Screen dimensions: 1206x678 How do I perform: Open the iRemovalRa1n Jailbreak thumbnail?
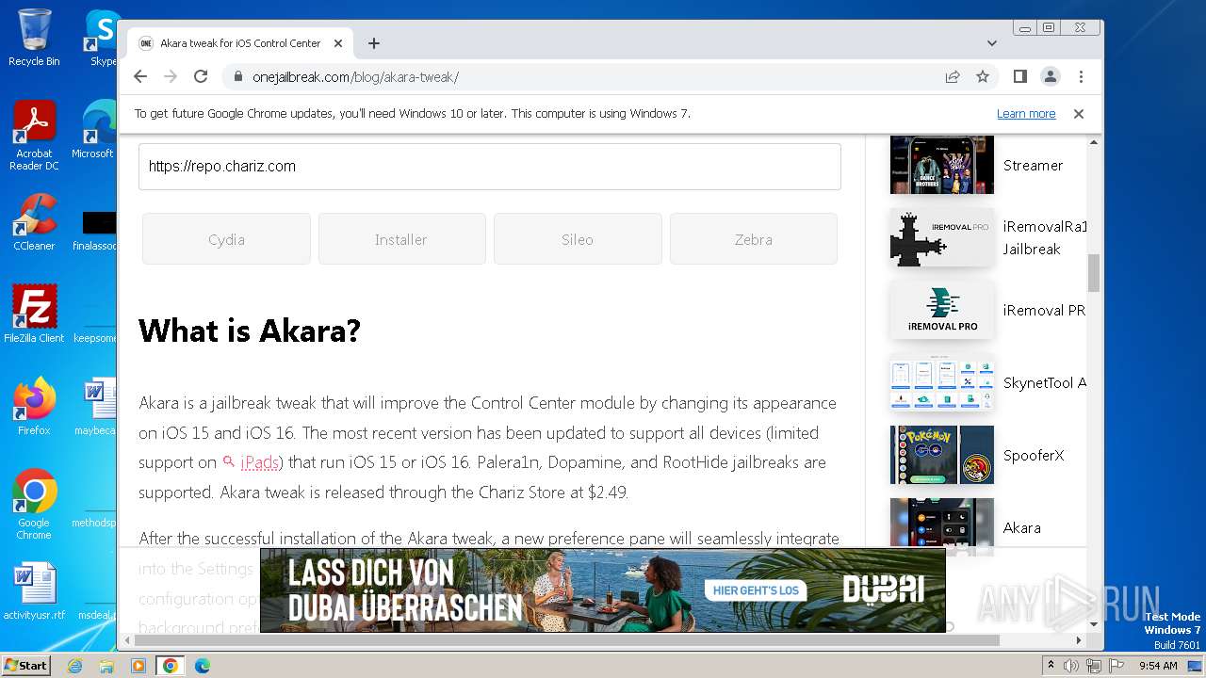(x=942, y=237)
